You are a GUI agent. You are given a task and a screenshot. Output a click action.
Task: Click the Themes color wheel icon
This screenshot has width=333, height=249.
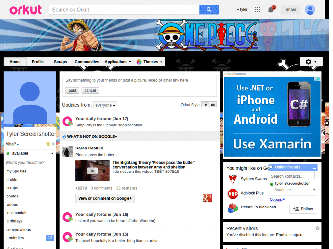pos(139,62)
